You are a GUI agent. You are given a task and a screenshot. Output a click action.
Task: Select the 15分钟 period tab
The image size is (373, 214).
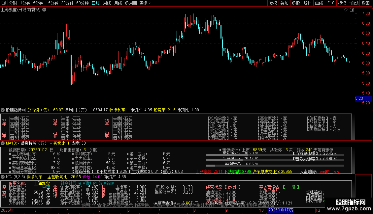(52, 3)
